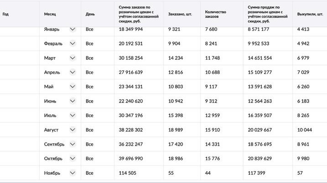Click the Выкупили, шт. column header
This screenshot has height=183, width=327.
coord(310,14)
